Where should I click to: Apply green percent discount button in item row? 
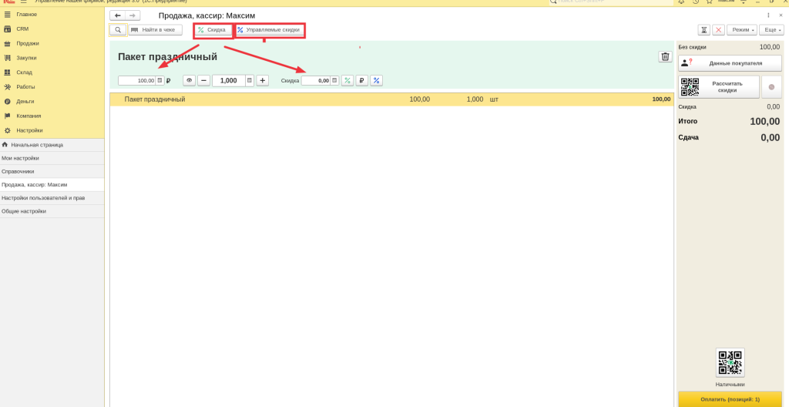347,81
